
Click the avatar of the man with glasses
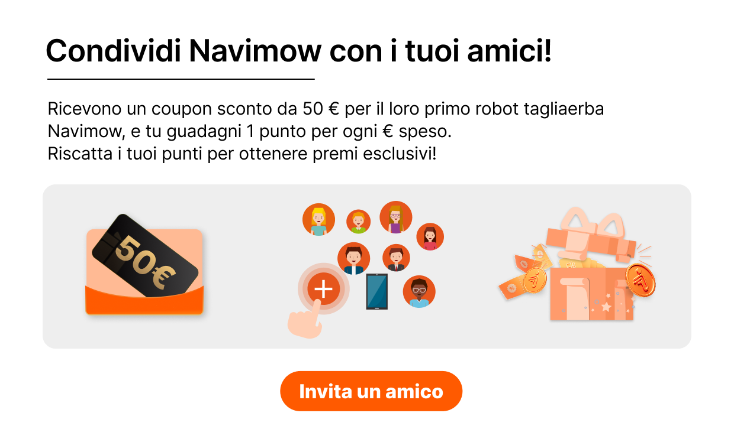tap(419, 292)
